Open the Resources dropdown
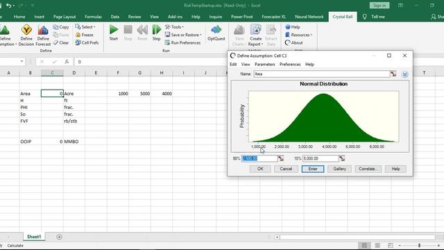This screenshot has width=444, height=250. pos(298,35)
